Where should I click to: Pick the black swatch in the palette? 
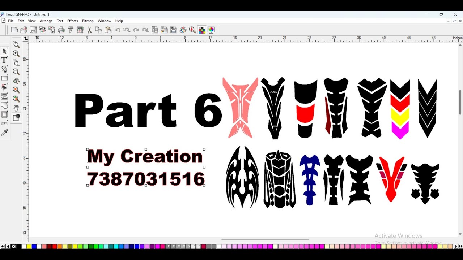(18, 247)
